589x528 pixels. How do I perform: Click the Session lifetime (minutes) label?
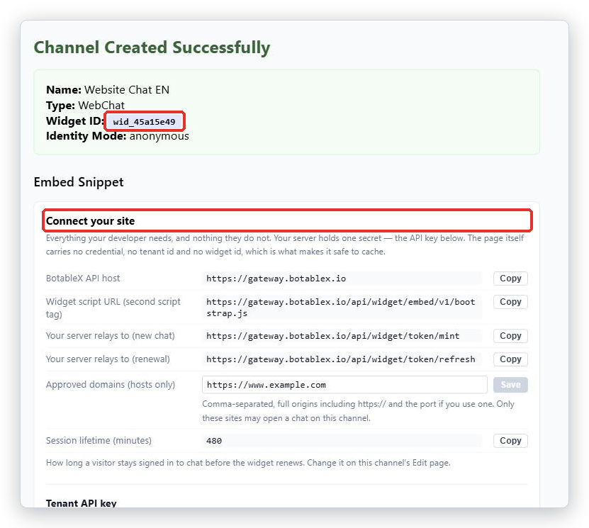pyautogui.click(x=99, y=441)
